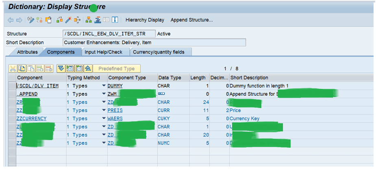Open the Input Help/Check tab
Viewport: 376px width, 171px height.
point(103,52)
